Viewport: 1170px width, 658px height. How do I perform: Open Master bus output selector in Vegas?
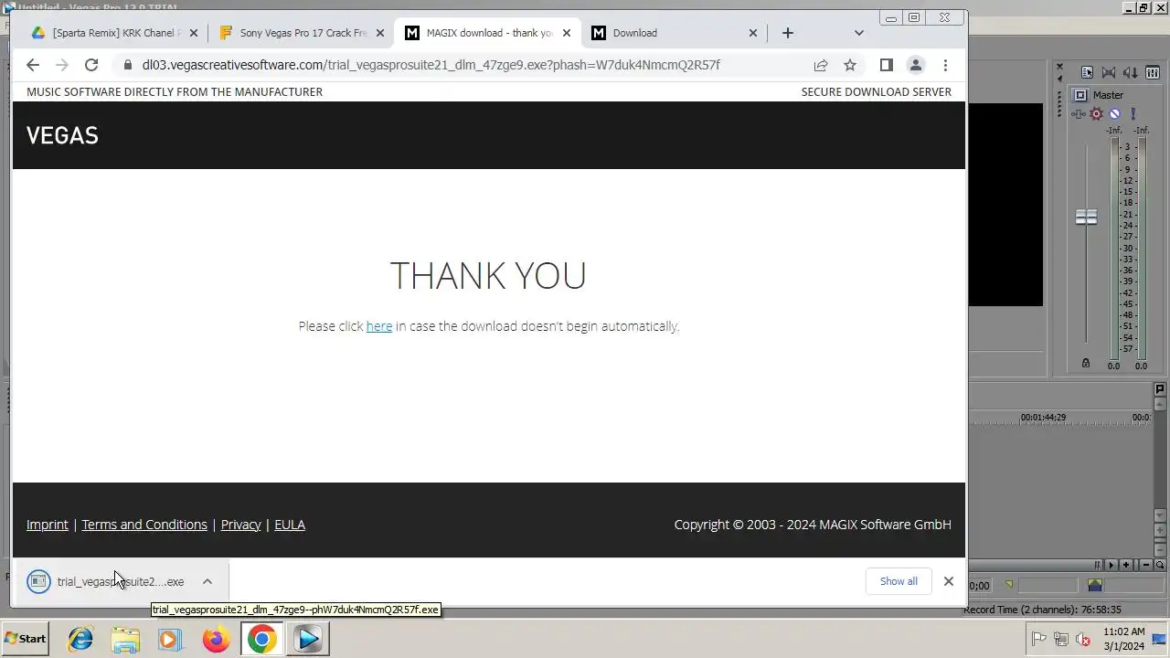coord(1080,95)
